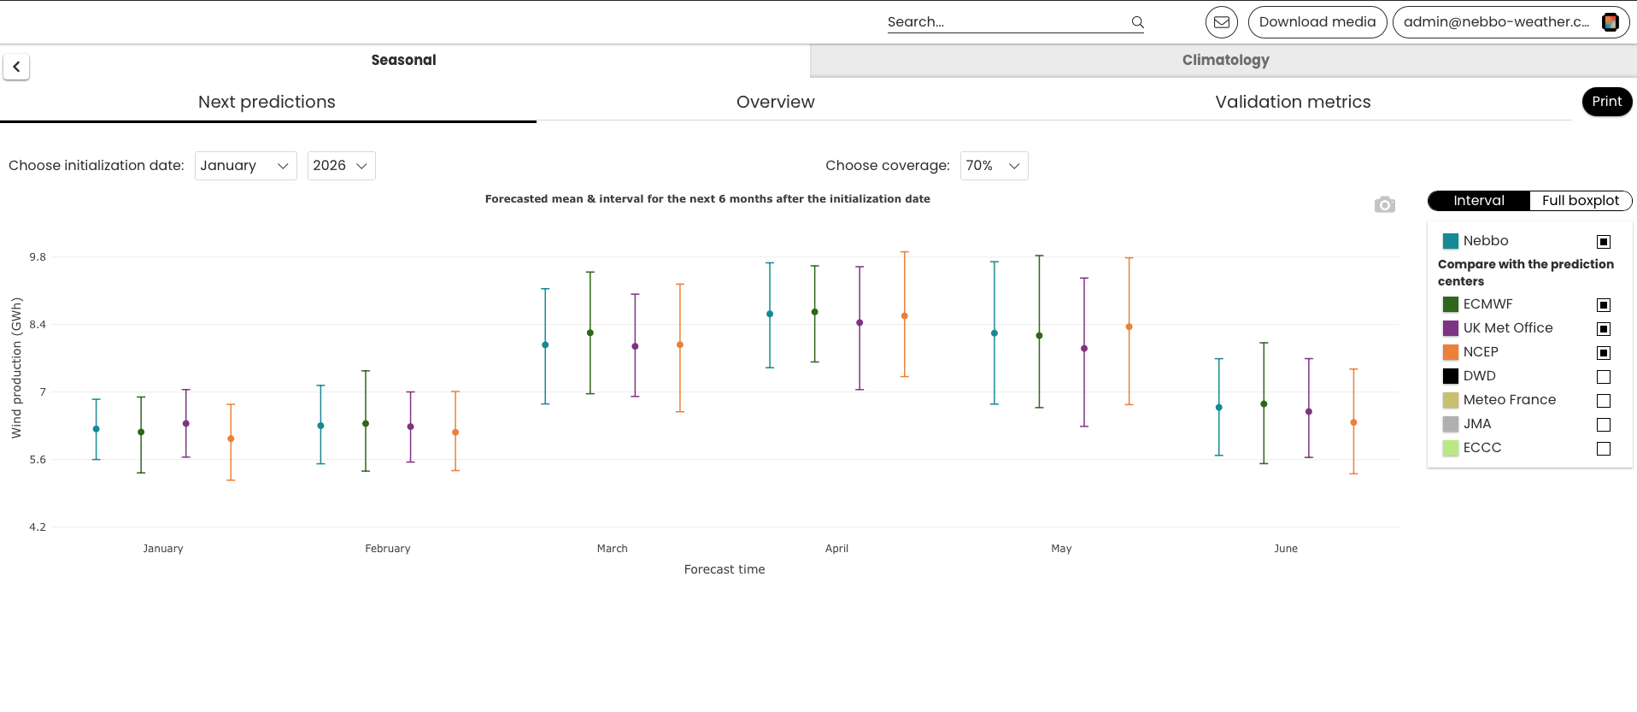Click the Search input field
This screenshot has height=712, width=1637.
tap(1006, 22)
